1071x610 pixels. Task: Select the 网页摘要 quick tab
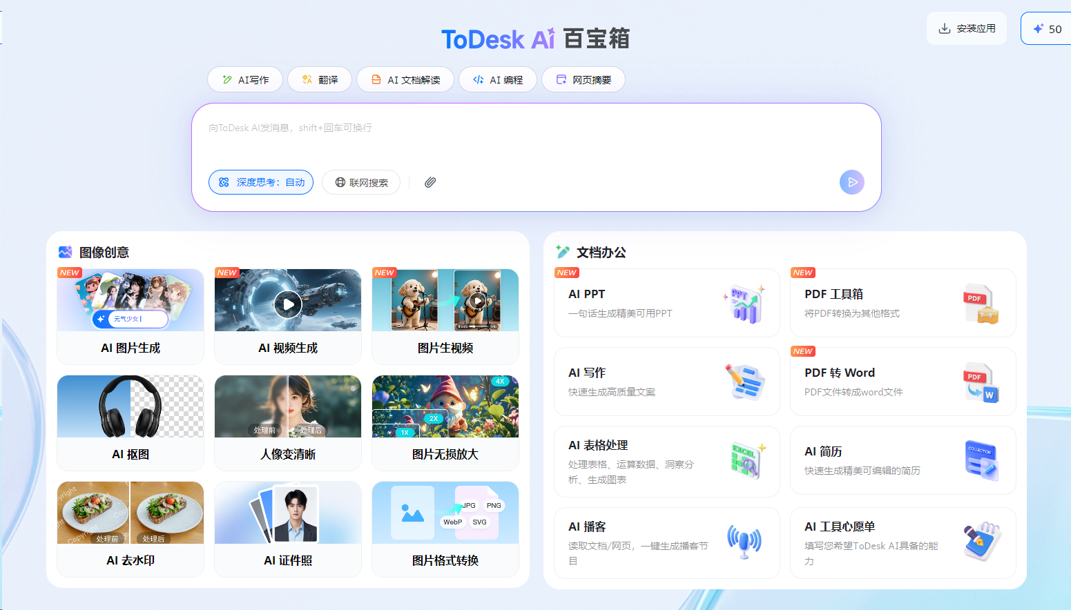[583, 79]
